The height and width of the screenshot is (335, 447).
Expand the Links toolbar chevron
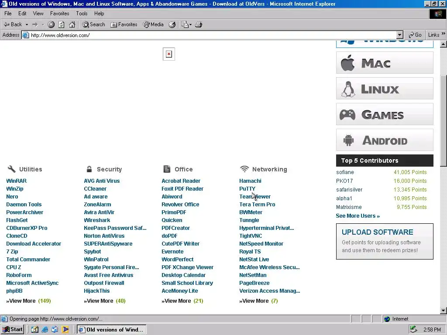point(444,34)
